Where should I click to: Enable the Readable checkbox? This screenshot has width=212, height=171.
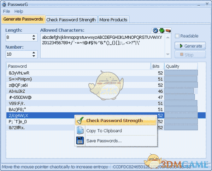click(177, 36)
